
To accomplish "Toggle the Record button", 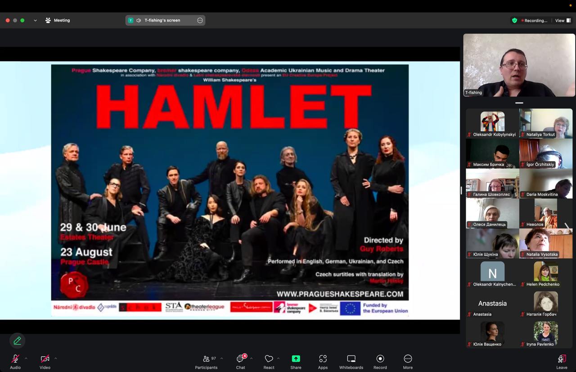I will 380,359.
